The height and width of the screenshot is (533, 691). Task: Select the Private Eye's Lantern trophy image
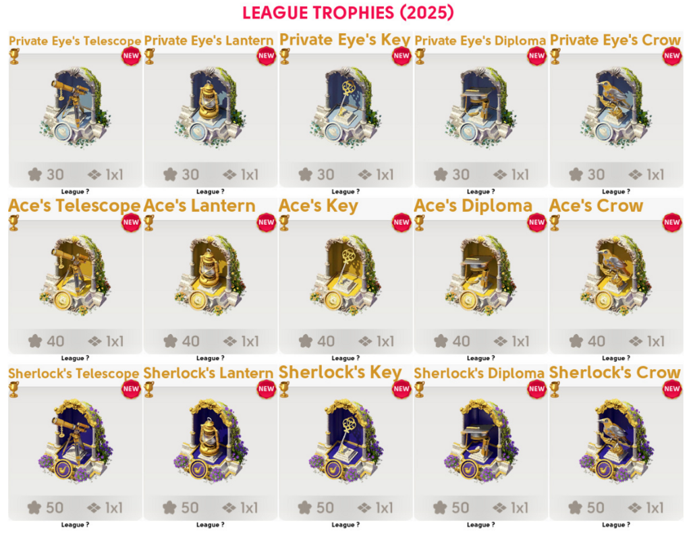click(211, 107)
